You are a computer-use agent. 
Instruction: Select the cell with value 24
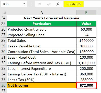(86, 35)
